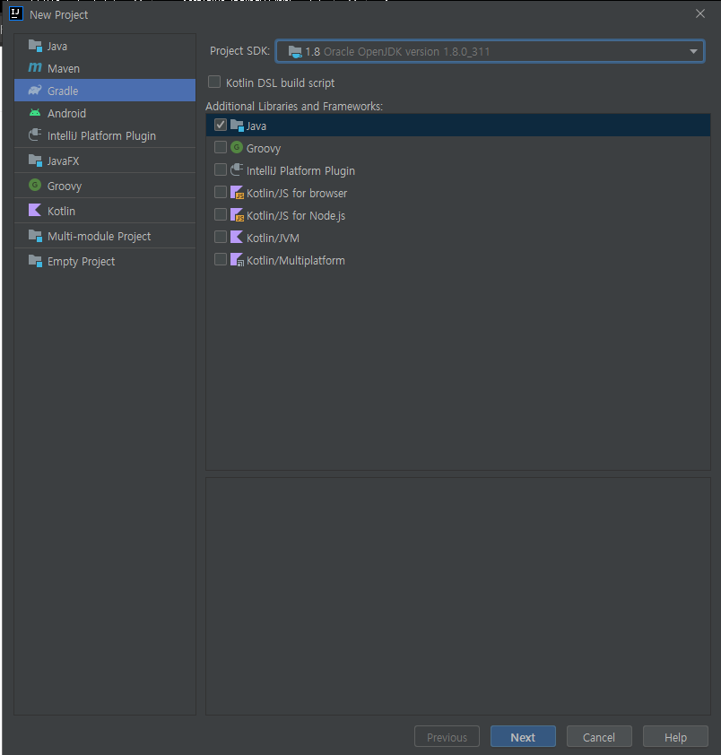
Task: Click the Maven 'm' icon in sidebar
Action: tap(35, 68)
